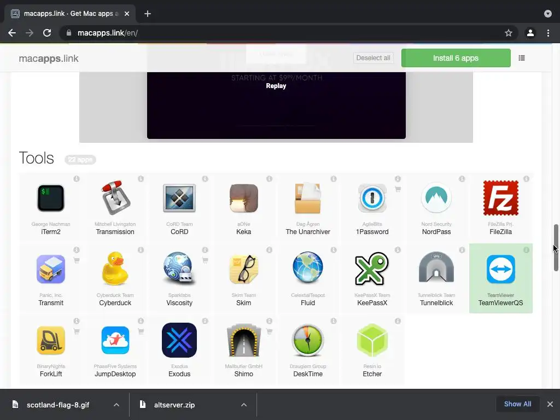Click Show All downloads
Viewport: 560px width, 420px height.
(517, 404)
